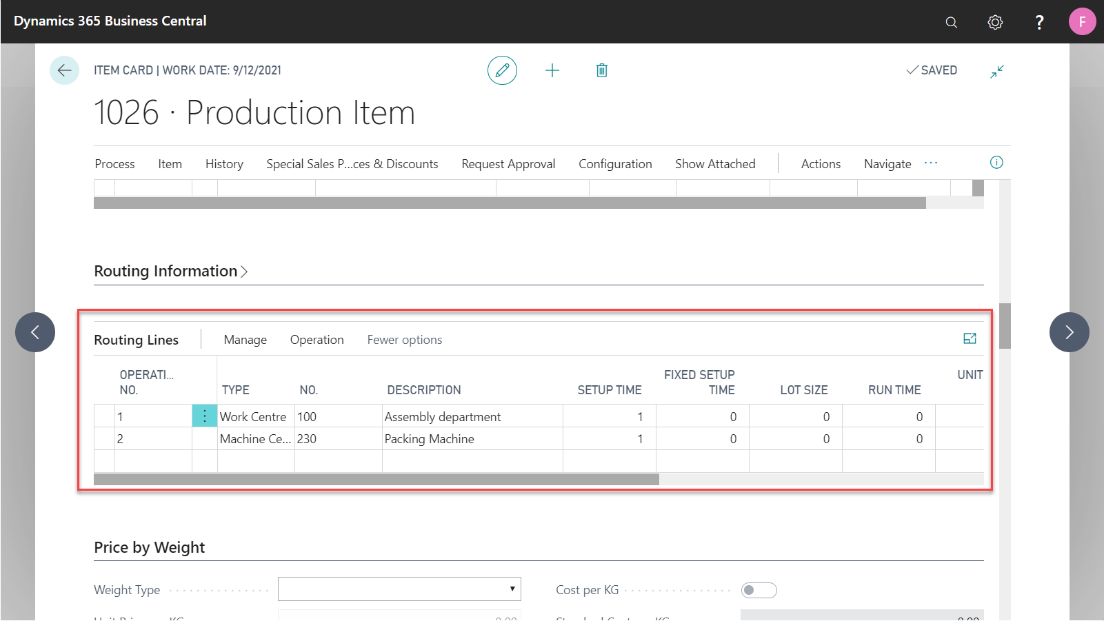Click the No. cell showing 230
This screenshot has height=621, width=1104.
(x=339, y=439)
